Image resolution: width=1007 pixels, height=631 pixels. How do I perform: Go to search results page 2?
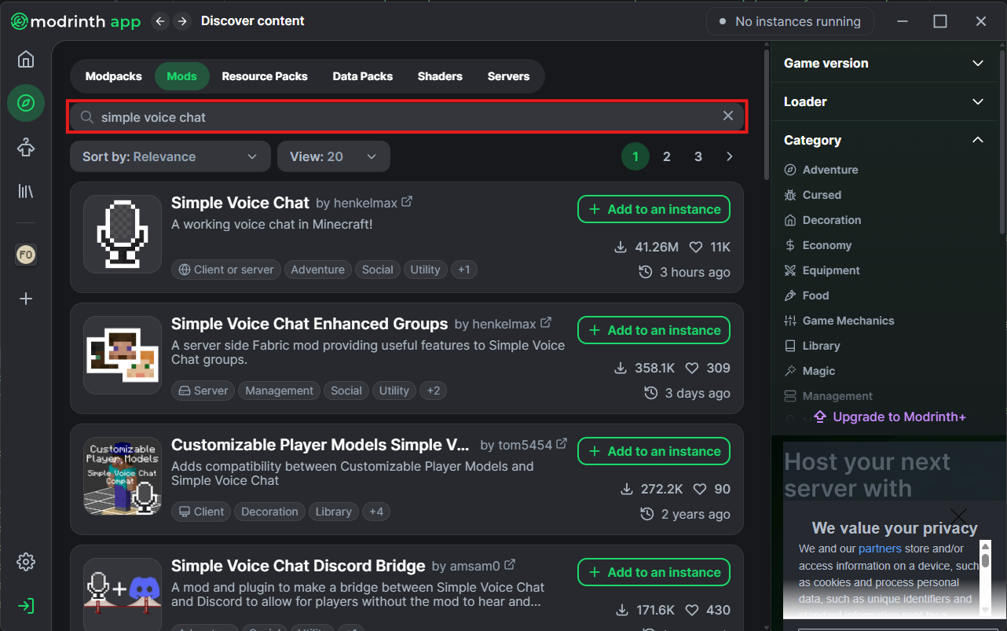pyautogui.click(x=667, y=156)
